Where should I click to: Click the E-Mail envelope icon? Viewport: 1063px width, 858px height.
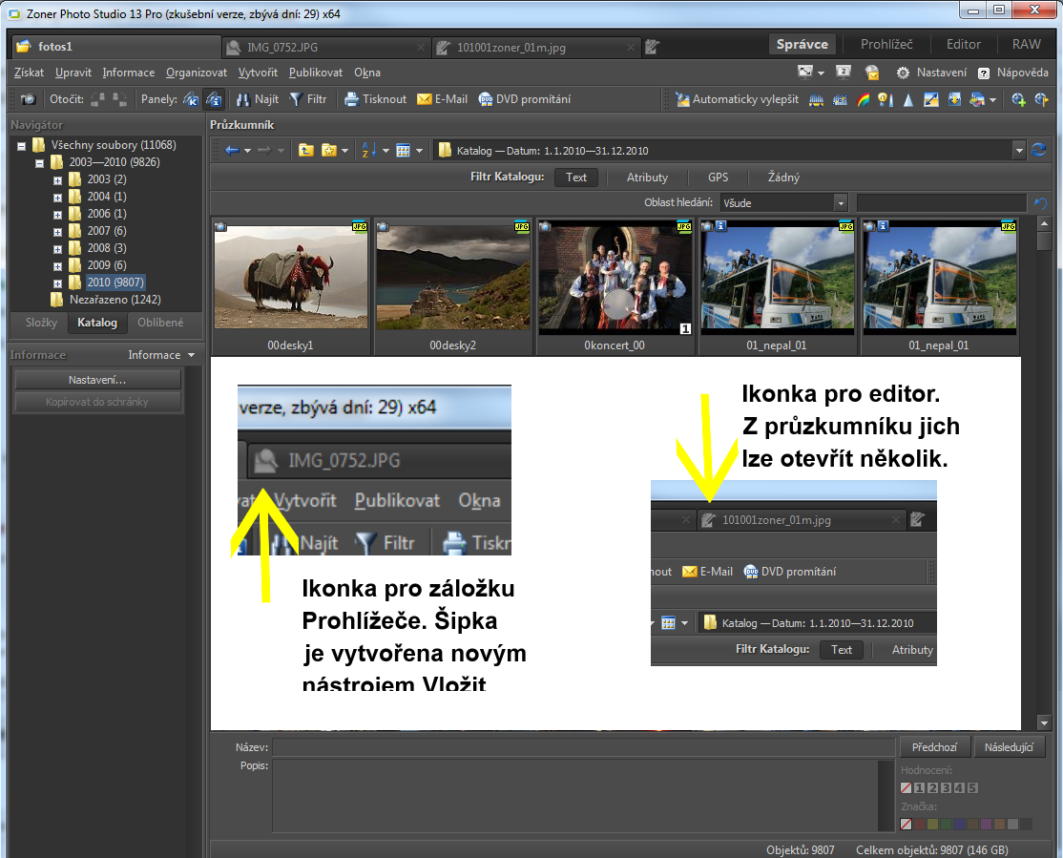[x=425, y=99]
